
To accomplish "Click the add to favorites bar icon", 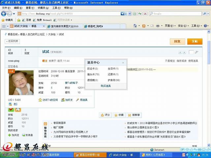I will pos(19,20).
